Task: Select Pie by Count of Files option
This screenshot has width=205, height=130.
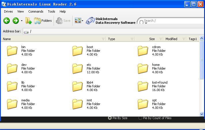Action: point(140,118)
